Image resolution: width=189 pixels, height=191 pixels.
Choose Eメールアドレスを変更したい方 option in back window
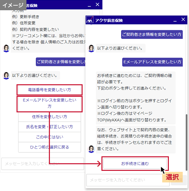(50, 104)
